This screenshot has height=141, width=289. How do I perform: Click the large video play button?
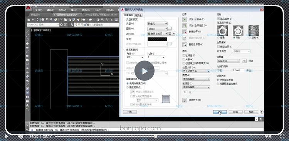[x=144, y=70]
